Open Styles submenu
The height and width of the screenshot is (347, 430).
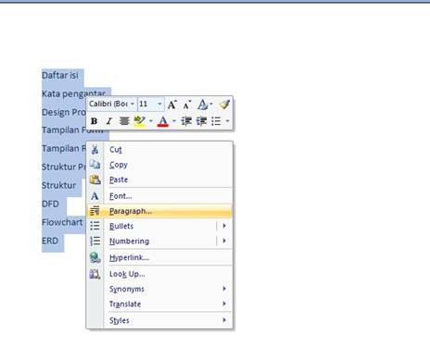pos(159,320)
